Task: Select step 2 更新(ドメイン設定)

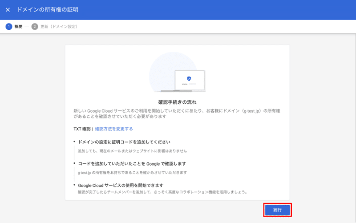Action: [x=54, y=27]
